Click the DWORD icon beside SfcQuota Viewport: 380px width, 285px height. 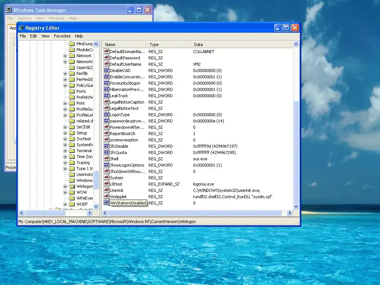pyautogui.click(x=106, y=152)
